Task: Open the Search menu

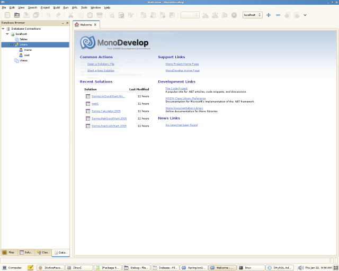Action: (x=32, y=7)
